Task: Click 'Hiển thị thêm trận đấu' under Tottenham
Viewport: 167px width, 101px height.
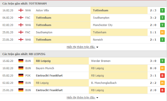Action: coord(81,47)
